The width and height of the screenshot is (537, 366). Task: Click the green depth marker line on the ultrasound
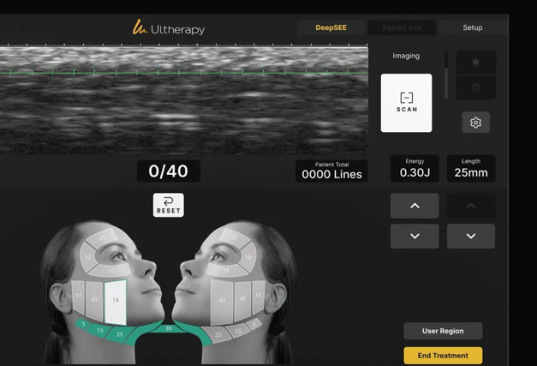[x=184, y=73]
